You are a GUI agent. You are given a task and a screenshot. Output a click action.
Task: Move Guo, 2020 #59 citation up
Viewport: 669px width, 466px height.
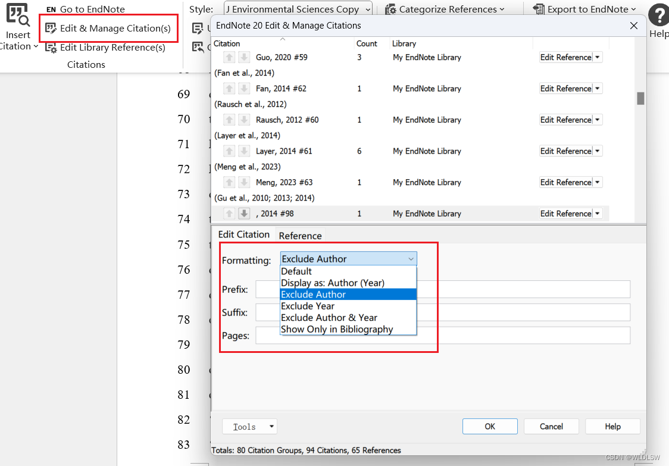coord(229,57)
